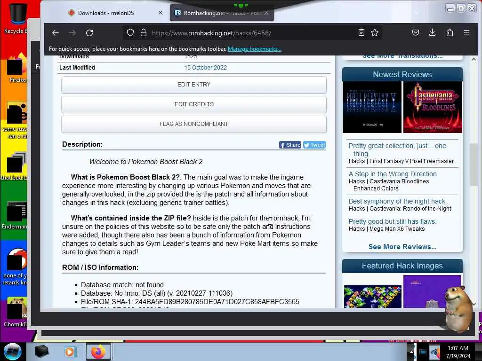The width and height of the screenshot is (482, 361).
Task: Click the black box taskbar icon
Action: click(41, 352)
